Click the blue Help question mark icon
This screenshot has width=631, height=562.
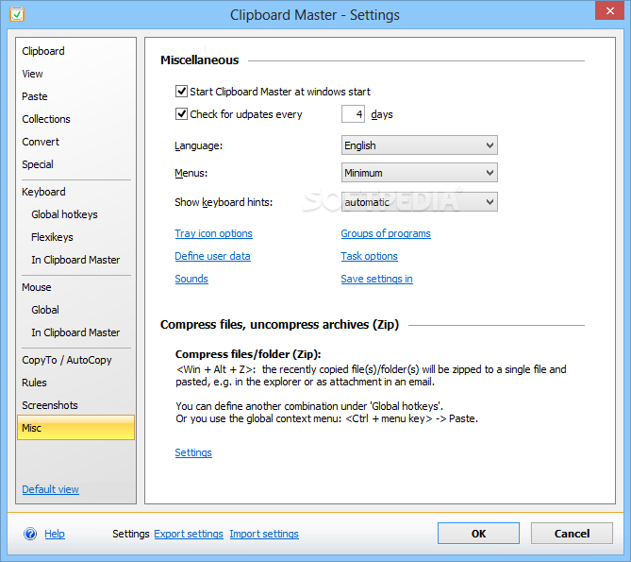[30, 534]
